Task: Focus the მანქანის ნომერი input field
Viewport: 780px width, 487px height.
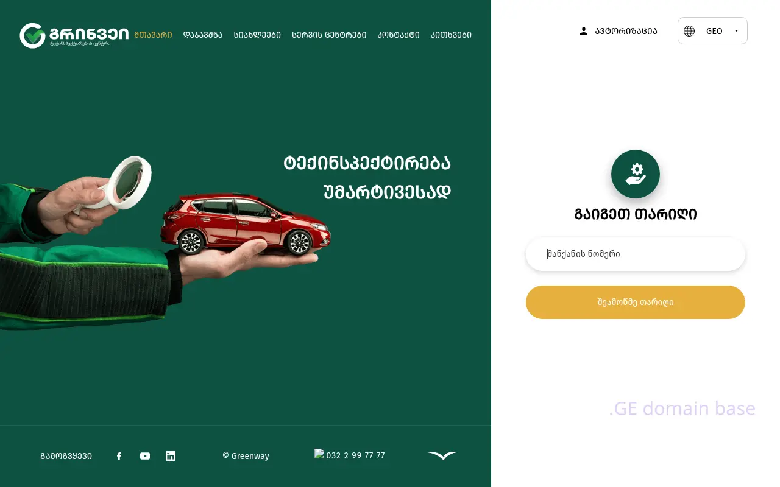Action: coord(636,254)
